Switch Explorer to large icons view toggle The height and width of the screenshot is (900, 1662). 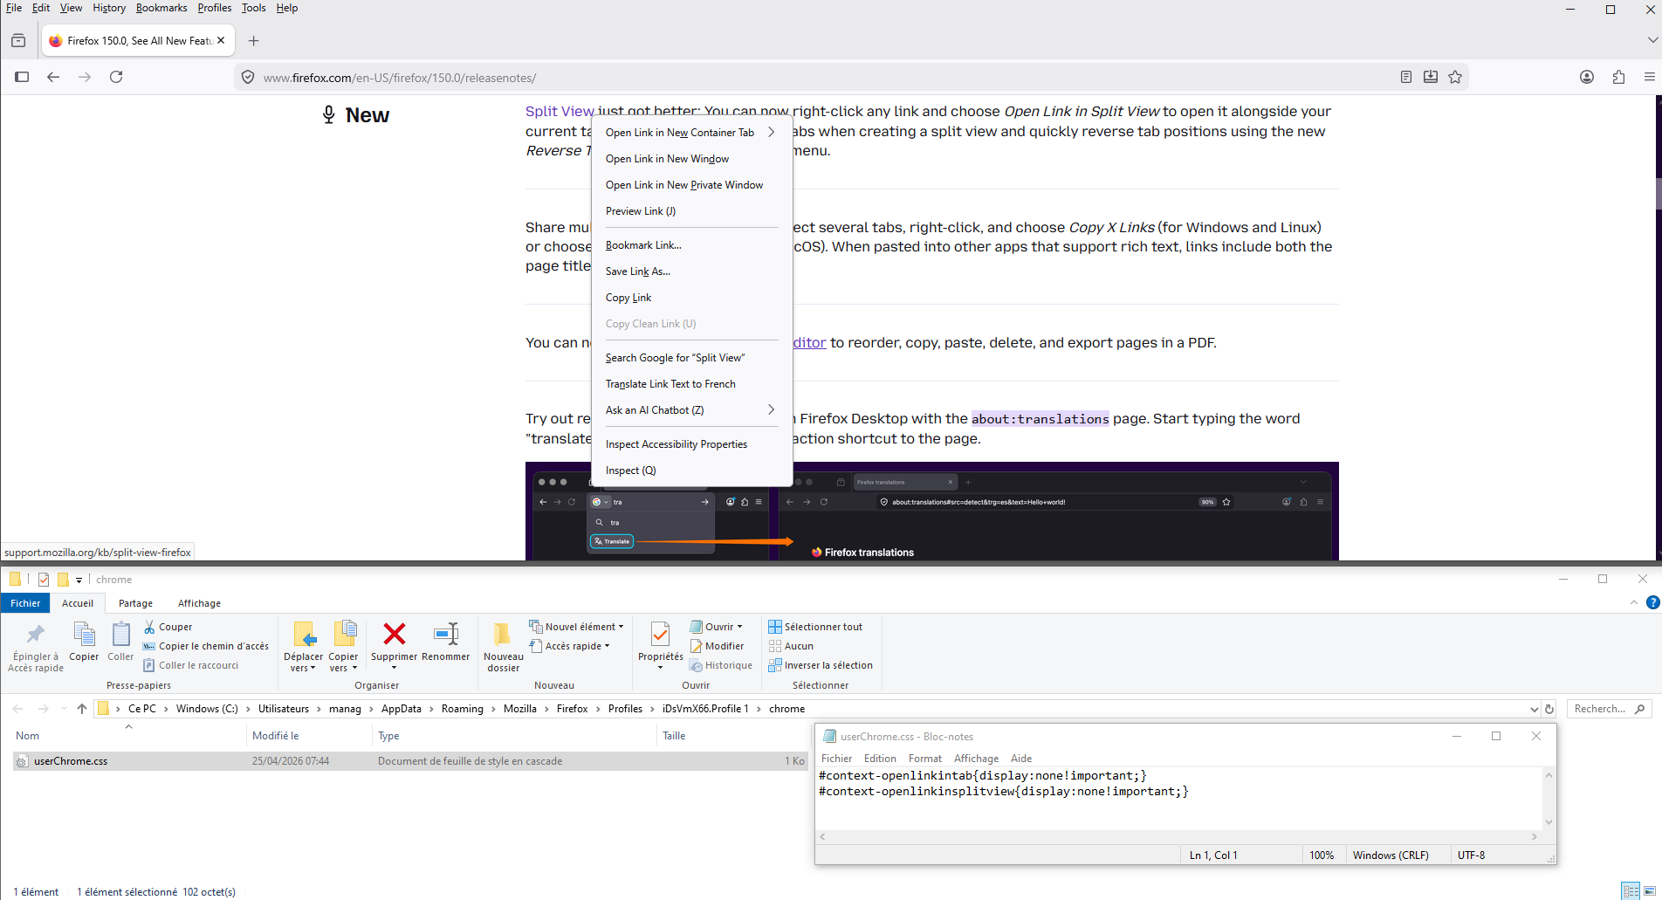tap(1650, 891)
